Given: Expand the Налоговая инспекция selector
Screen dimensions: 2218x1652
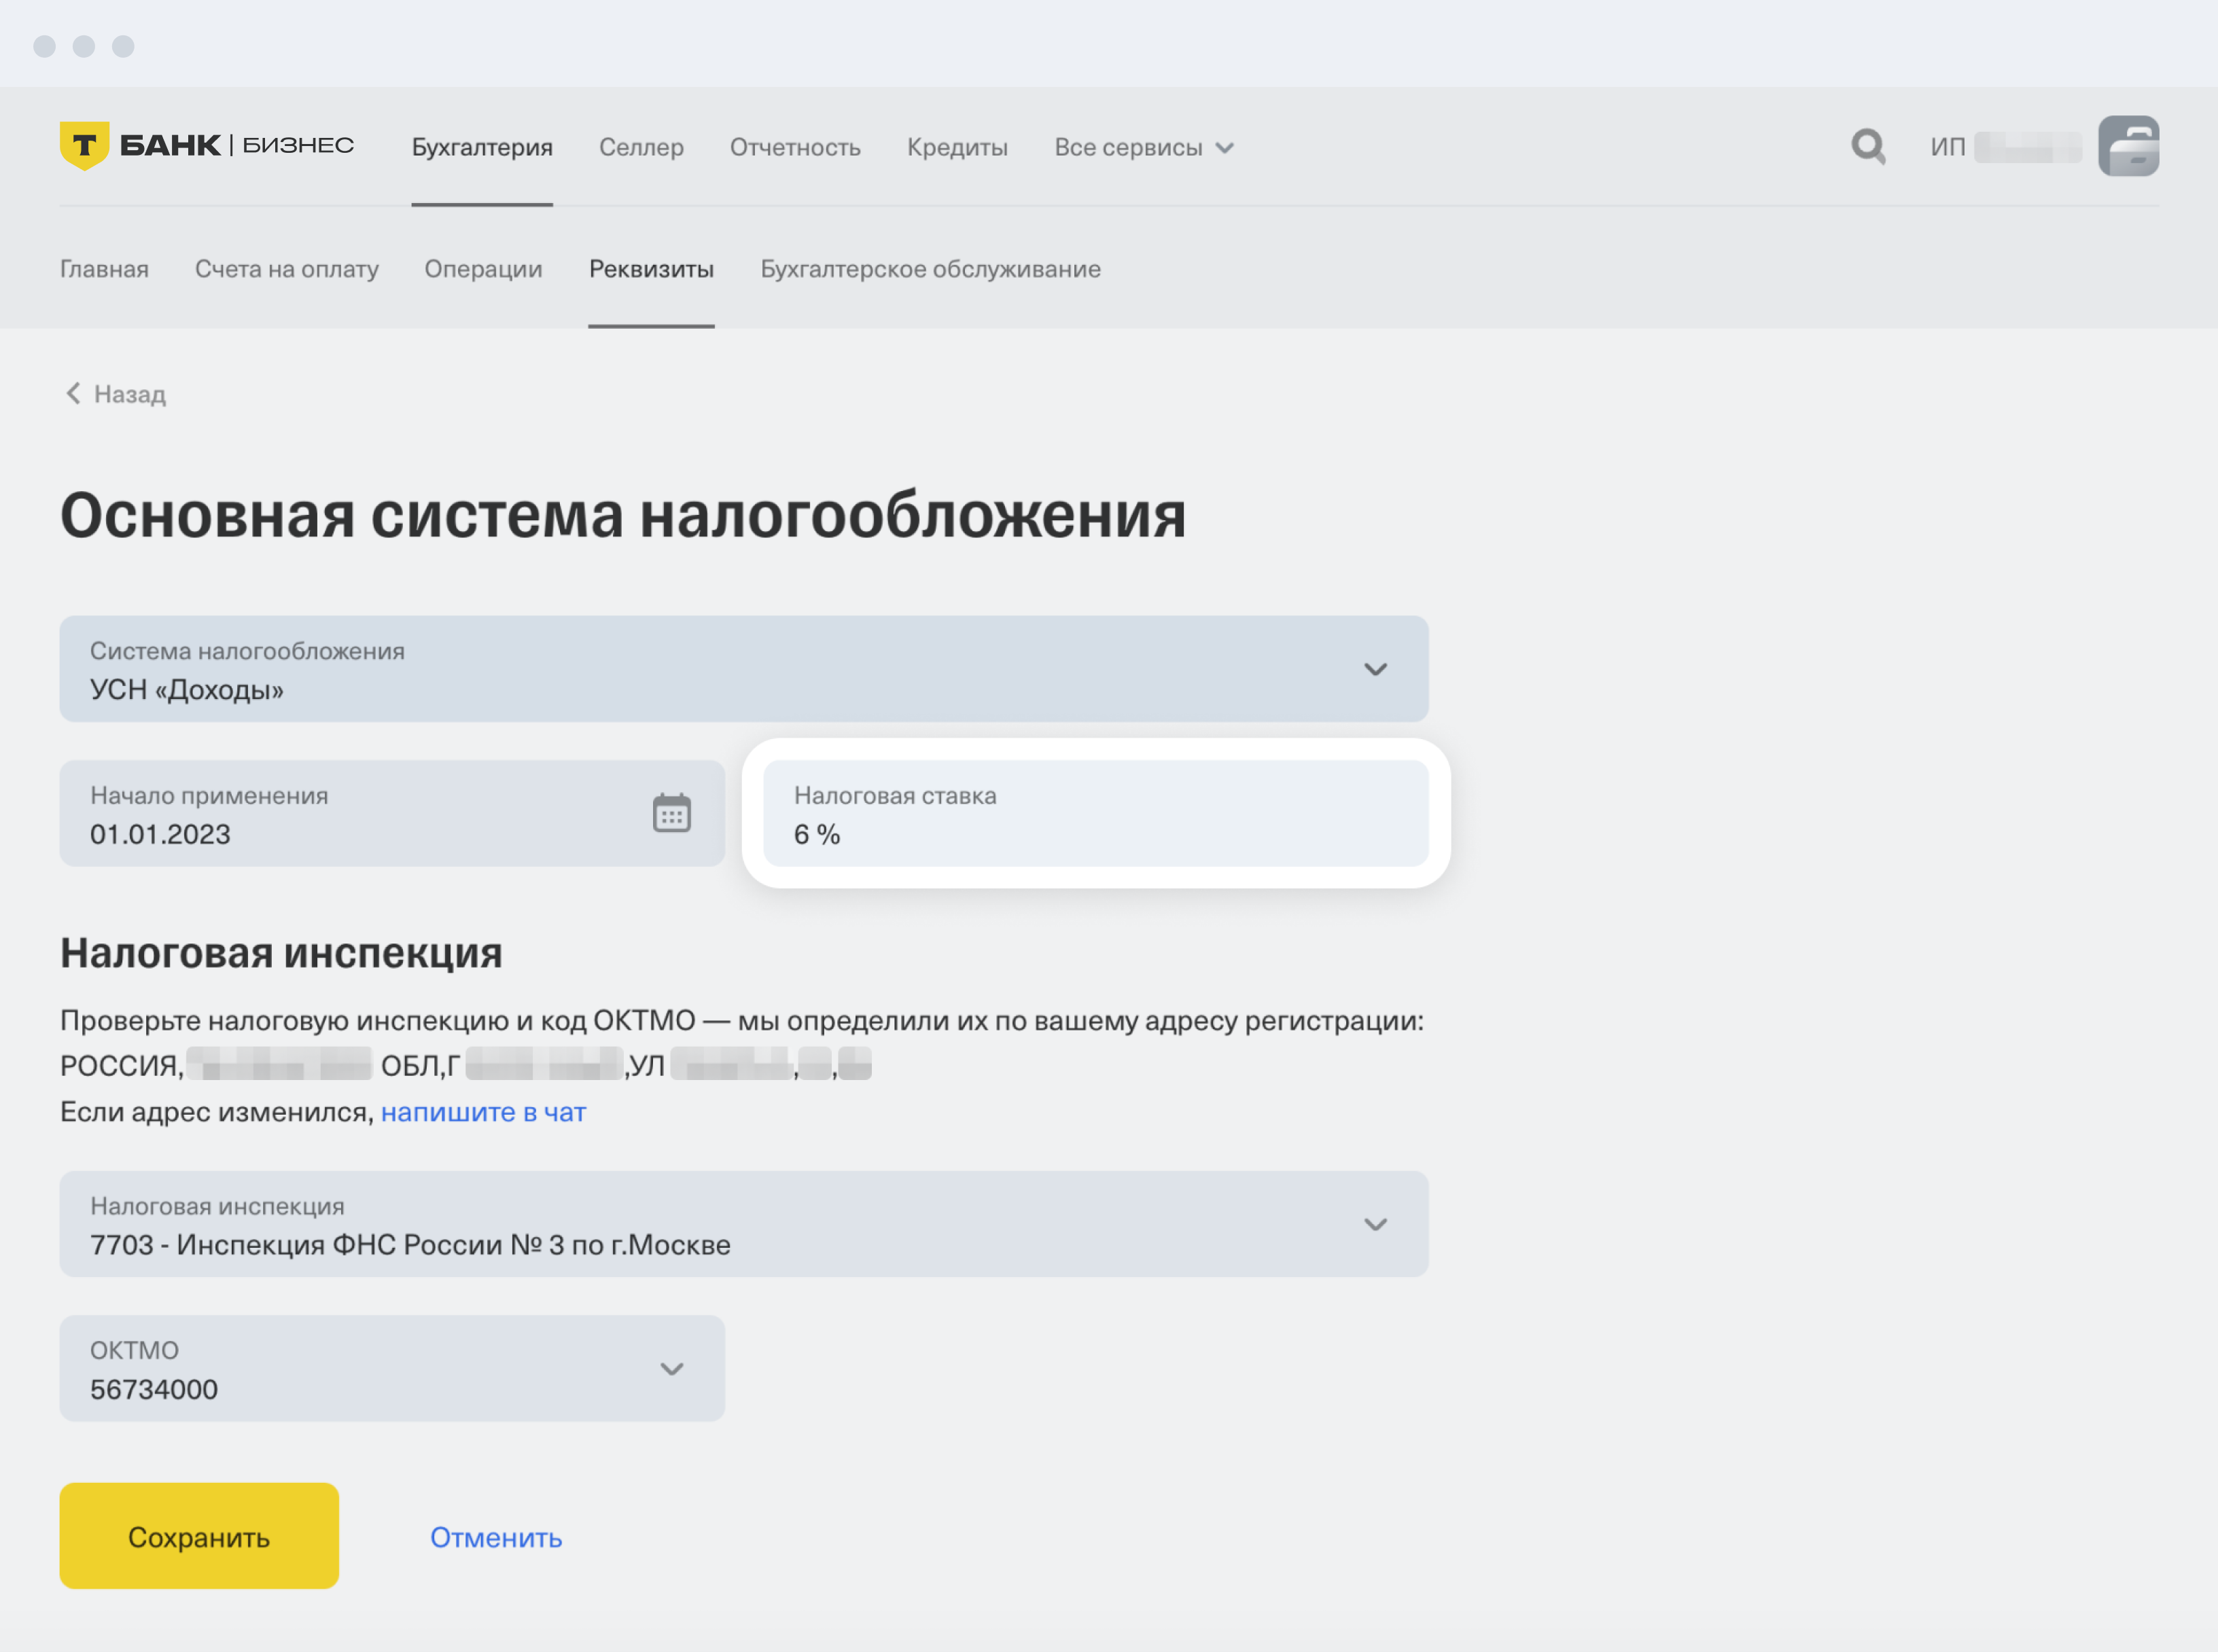Looking at the screenshot, I should (743, 1224).
